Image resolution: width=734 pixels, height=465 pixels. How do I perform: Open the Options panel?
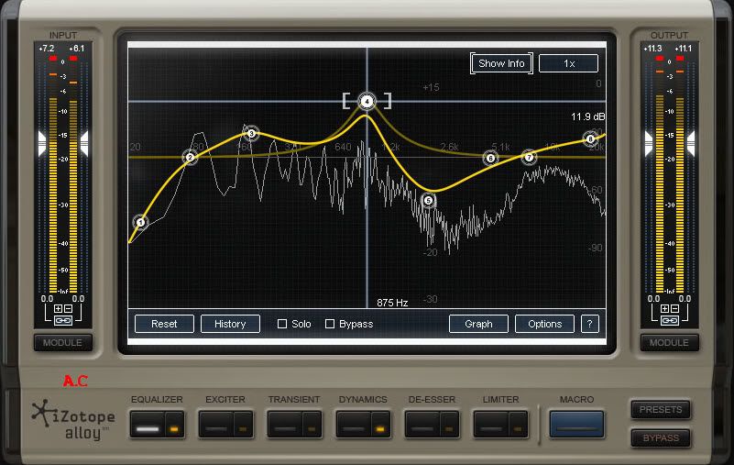coord(544,324)
